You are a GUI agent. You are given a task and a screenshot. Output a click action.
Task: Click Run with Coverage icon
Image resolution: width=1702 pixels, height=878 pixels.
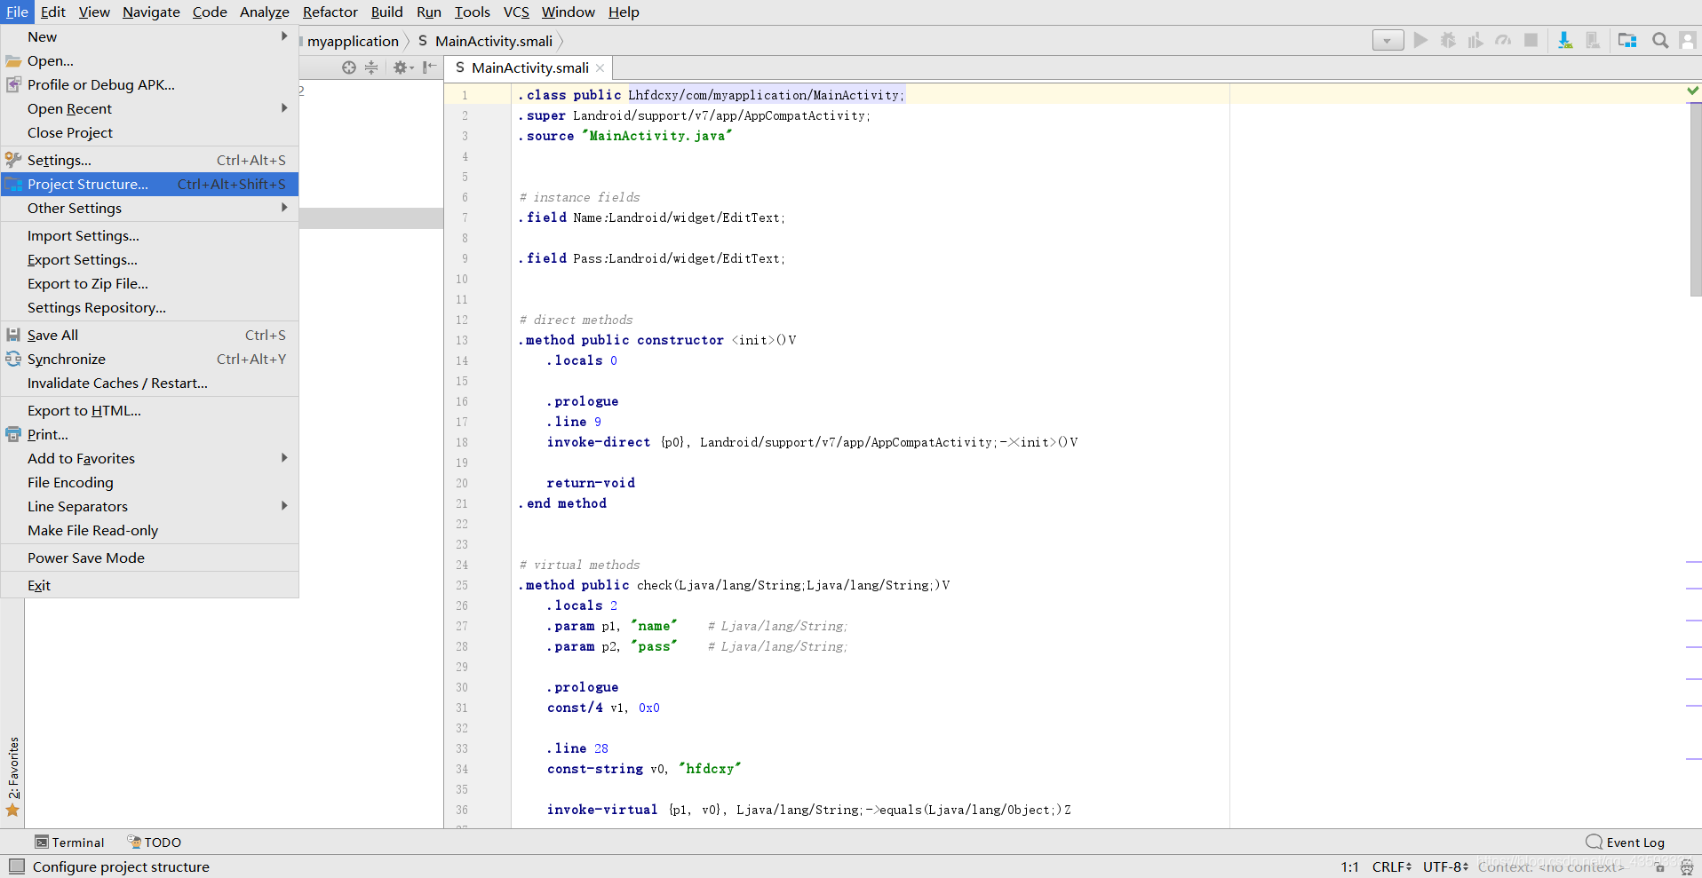pos(1475,40)
